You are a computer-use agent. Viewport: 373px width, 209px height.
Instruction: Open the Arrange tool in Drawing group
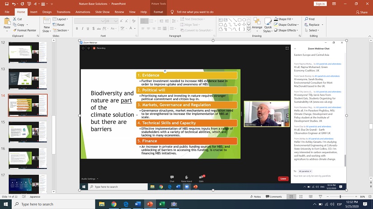tap(256, 24)
